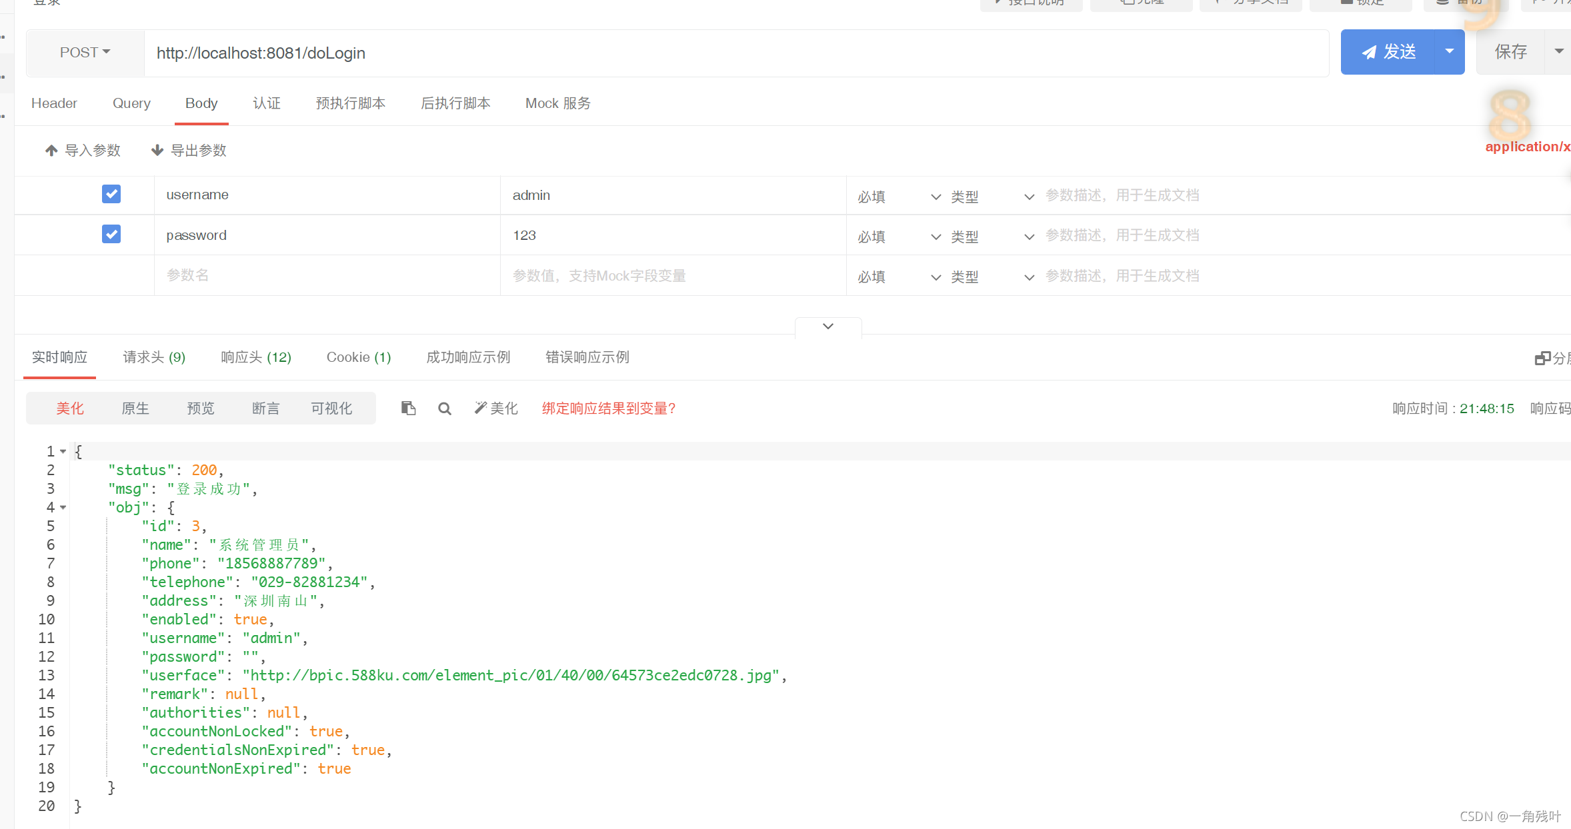Image resolution: width=1571 pixels, height=829 pixels.
Task: Open the Cookie (1) tab
Action: [x=359, y=357]
